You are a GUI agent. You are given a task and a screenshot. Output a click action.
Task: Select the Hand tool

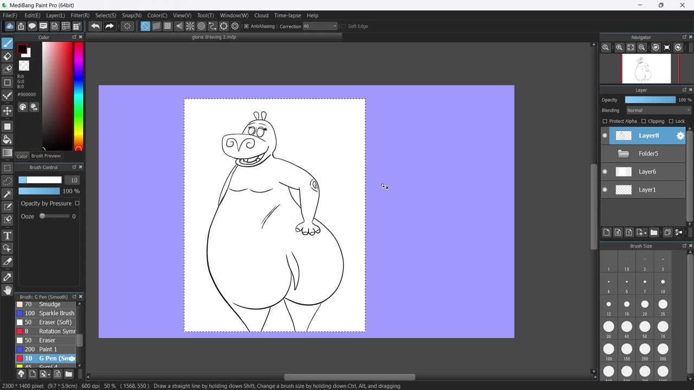8,290
